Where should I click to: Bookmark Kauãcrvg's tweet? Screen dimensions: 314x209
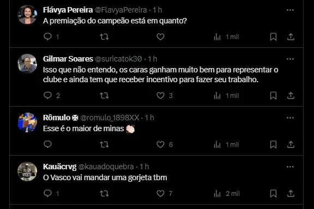273,193
